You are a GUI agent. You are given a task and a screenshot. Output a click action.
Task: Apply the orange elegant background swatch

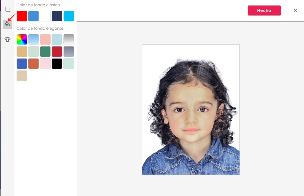coord(34,64)
